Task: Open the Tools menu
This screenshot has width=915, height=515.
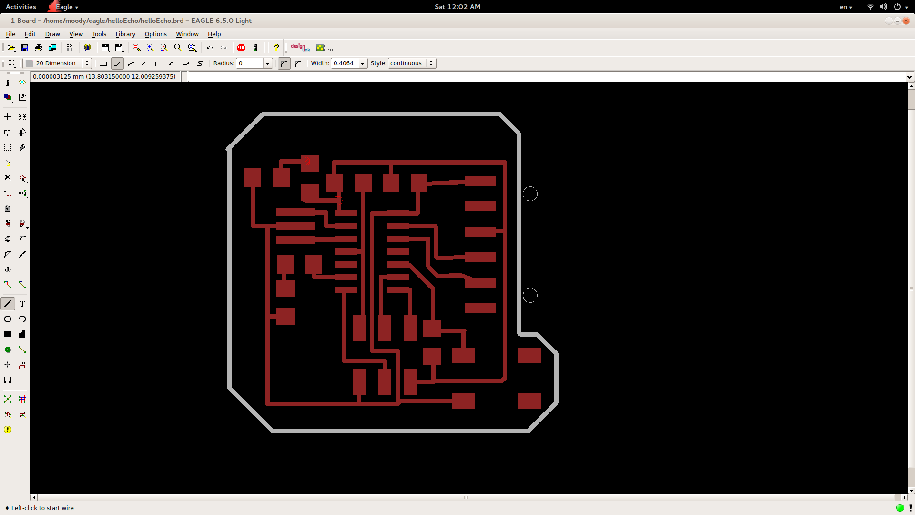Action: (x=99, y=34)
